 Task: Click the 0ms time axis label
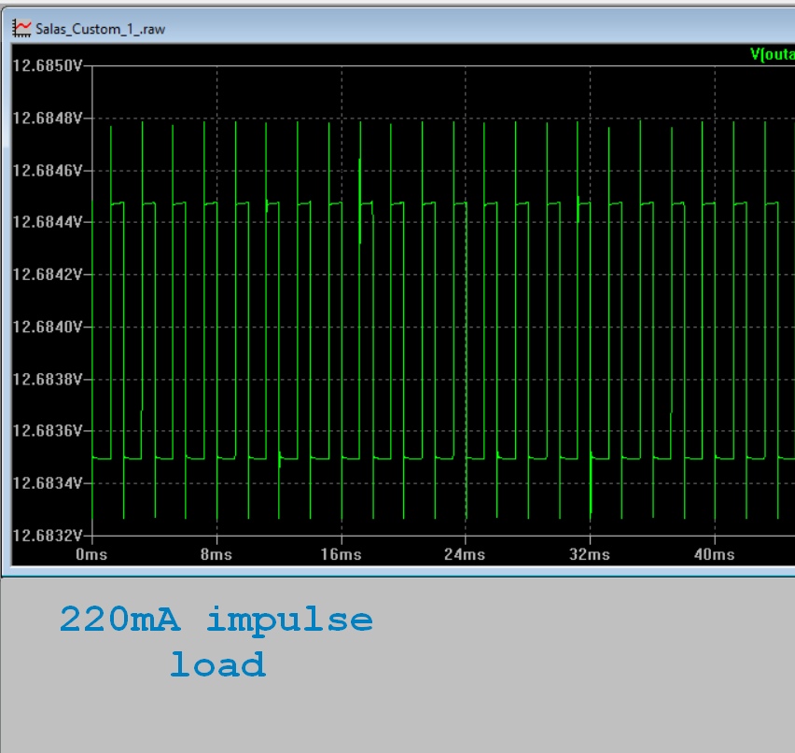click(91, 554)
